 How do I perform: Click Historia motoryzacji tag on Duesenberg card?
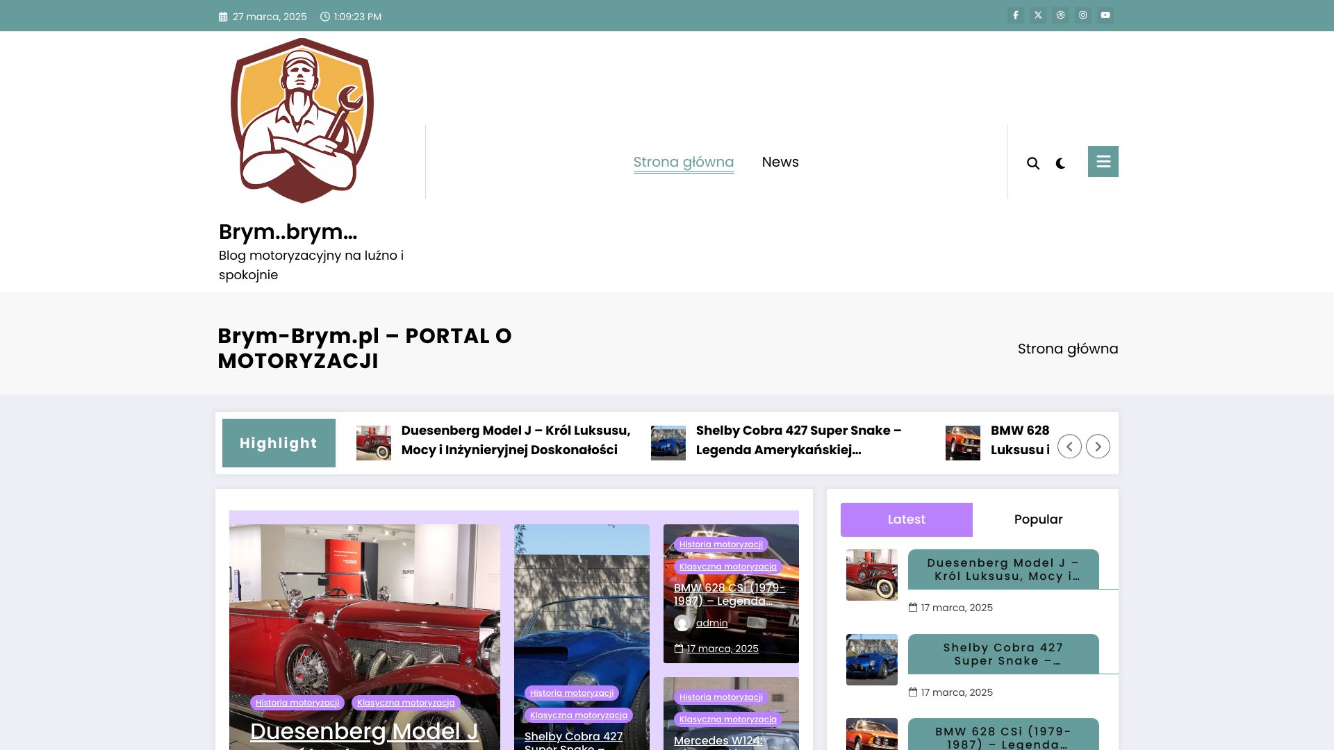297,703
